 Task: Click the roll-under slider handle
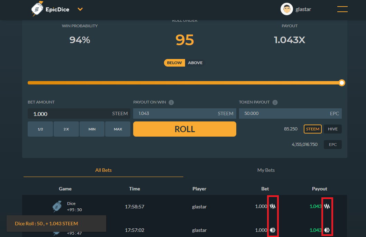342,83
